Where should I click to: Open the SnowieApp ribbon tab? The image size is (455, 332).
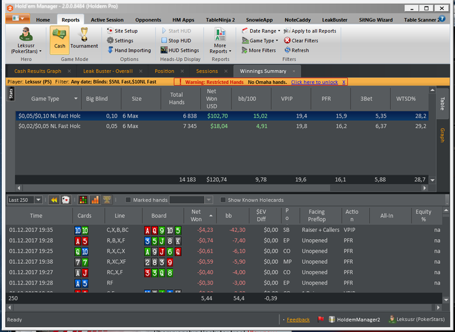coord(259,19)
